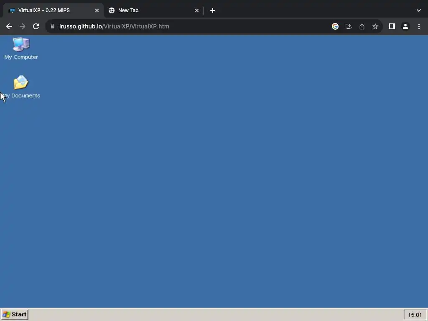Open the Start menu
The height and width of the screenshot is (321, 428).
pos(15,314)
